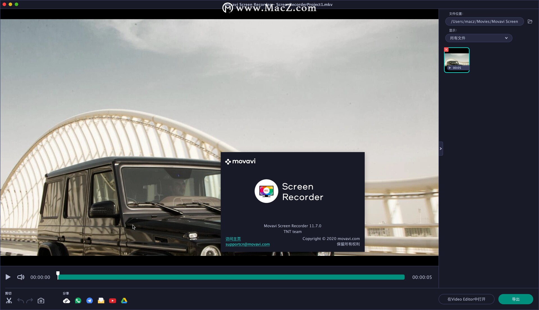Redo the last edit
Image resolution: width=539 pixels, height=310 pixels.
pyautogui.click(x=29, y=301)
